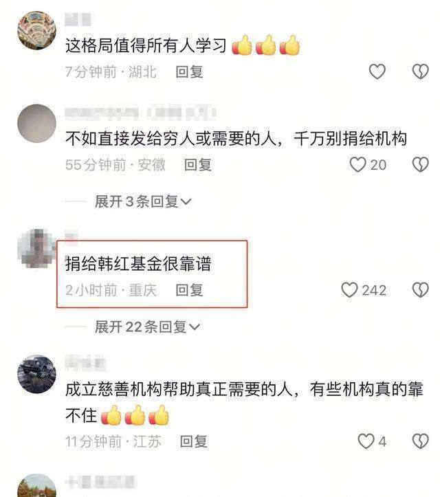Open profile of first commenter's ornate avatar
Image resolution: width=440 pixels, height=497 pixels.
pyautogui.click(x=36, y=30)
